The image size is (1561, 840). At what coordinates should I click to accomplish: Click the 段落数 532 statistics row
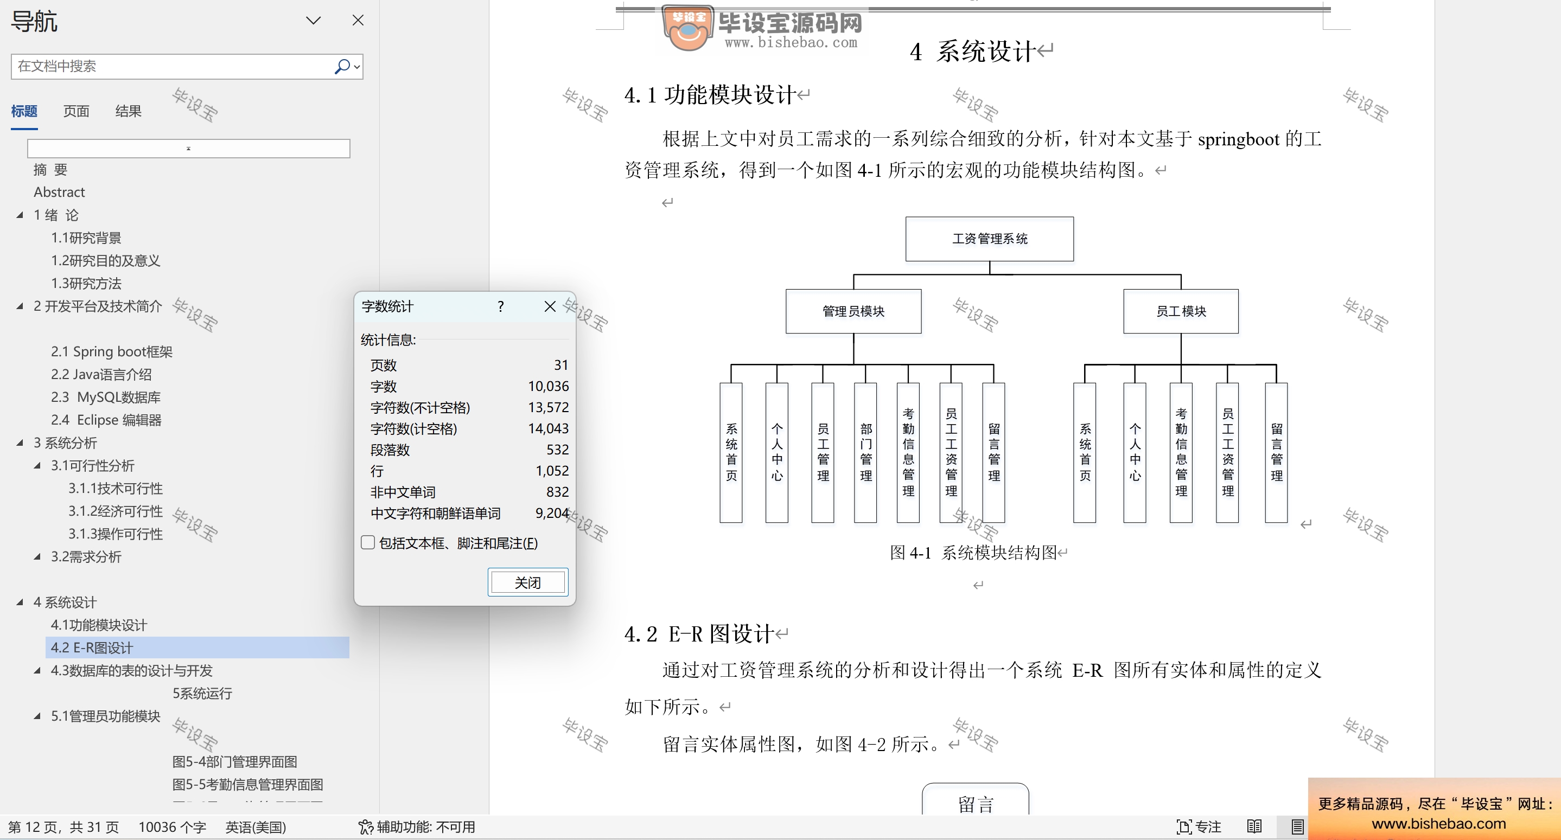[469, 450]
